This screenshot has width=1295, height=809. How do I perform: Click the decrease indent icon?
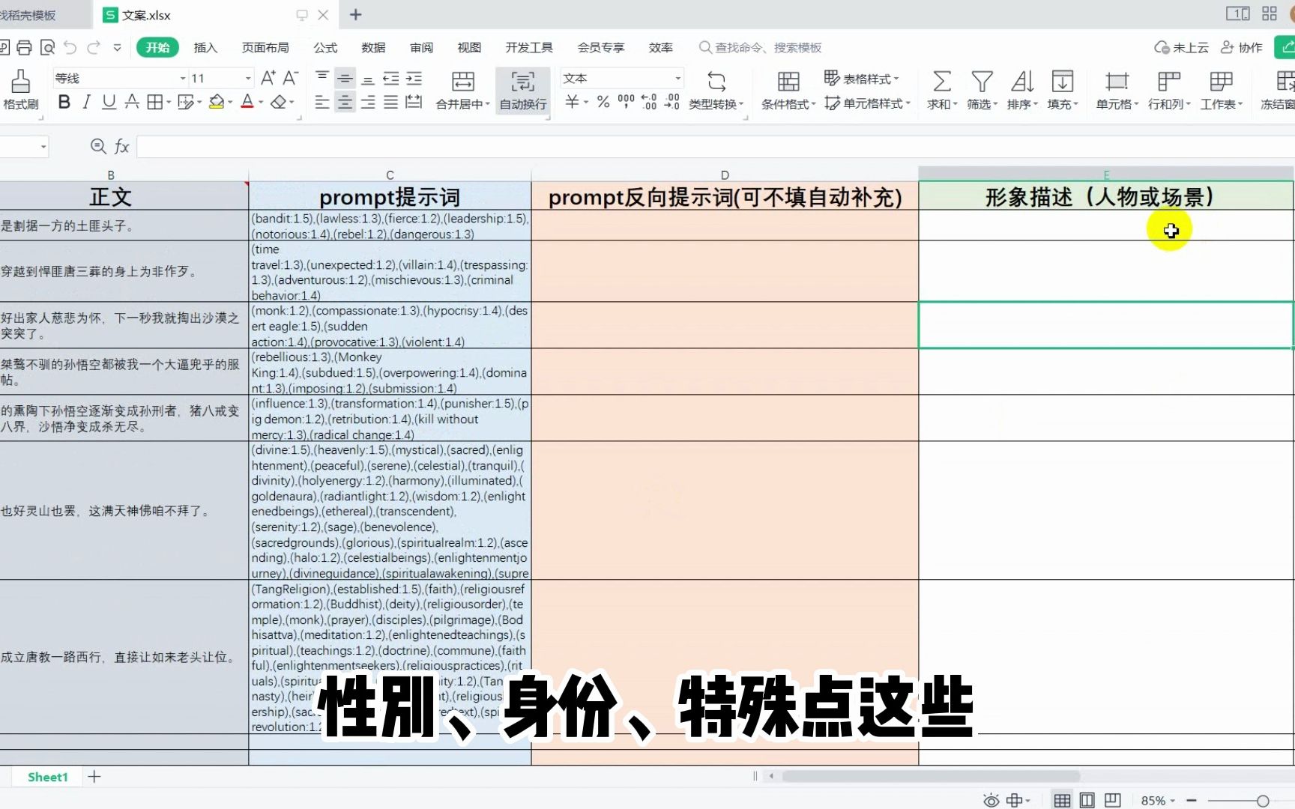391,78
